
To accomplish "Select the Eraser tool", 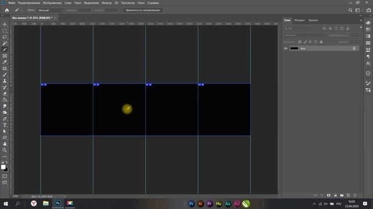I will point(5,93).
